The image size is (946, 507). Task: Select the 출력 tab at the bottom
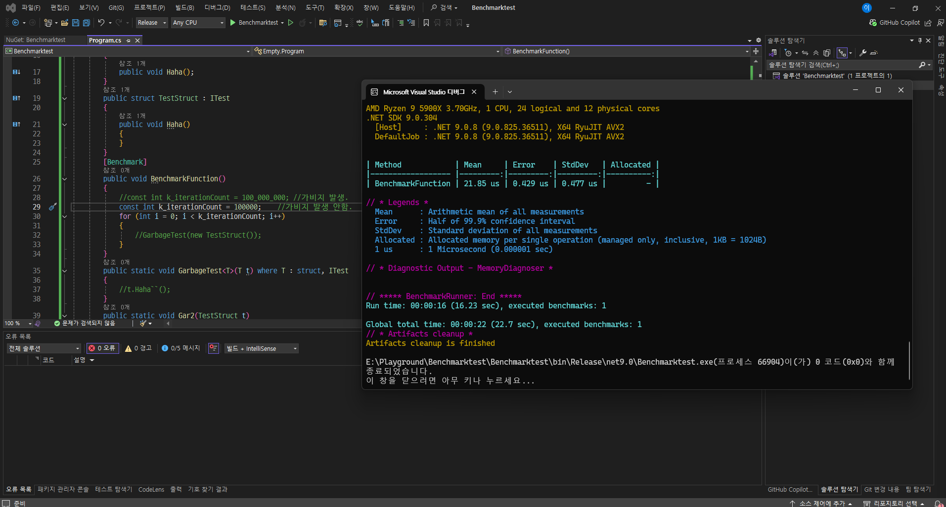(x=176, y=489)
